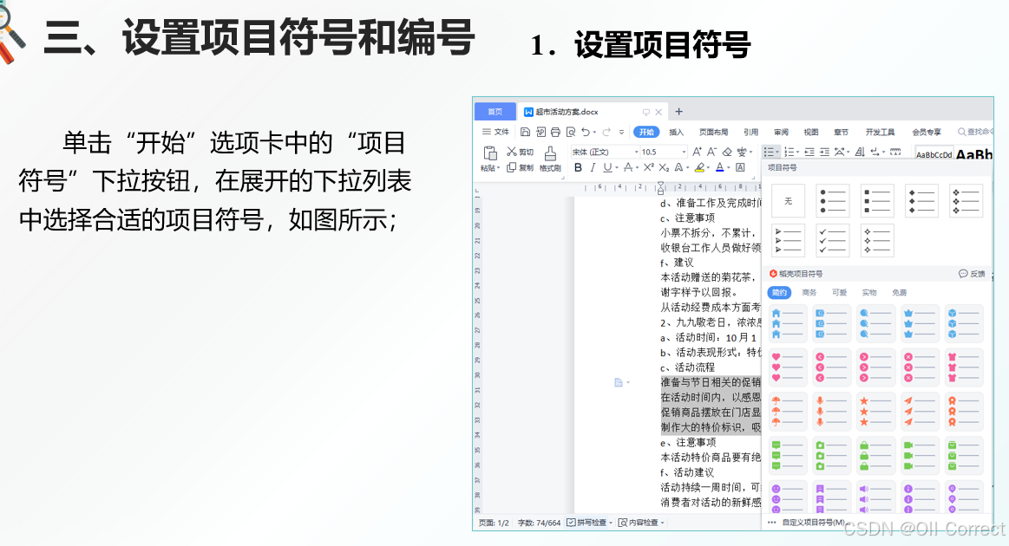Click the clear formatting eraser icon
The image size is (1009, 546).
pos(727,152)
